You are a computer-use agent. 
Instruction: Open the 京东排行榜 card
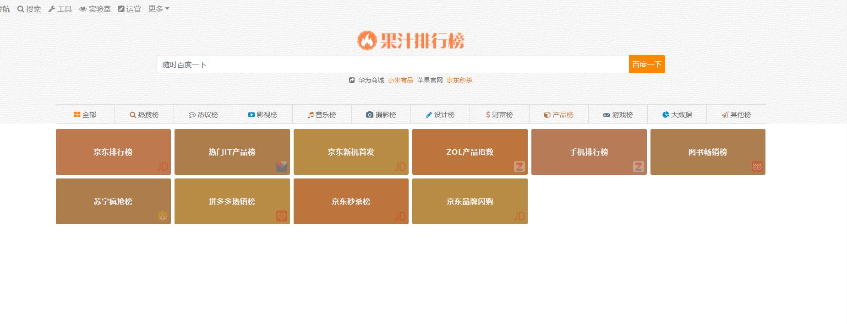[x=113, y=152]
